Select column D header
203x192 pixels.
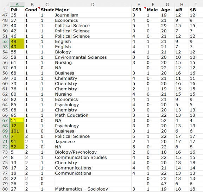(x=93, y=5)
